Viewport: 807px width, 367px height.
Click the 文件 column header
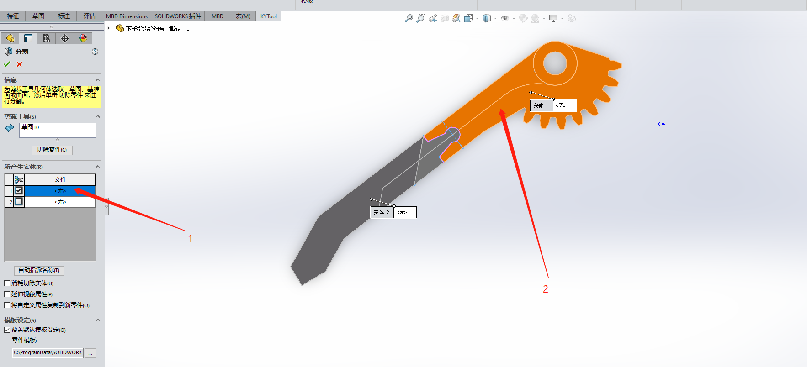click(x=60, y=179)
